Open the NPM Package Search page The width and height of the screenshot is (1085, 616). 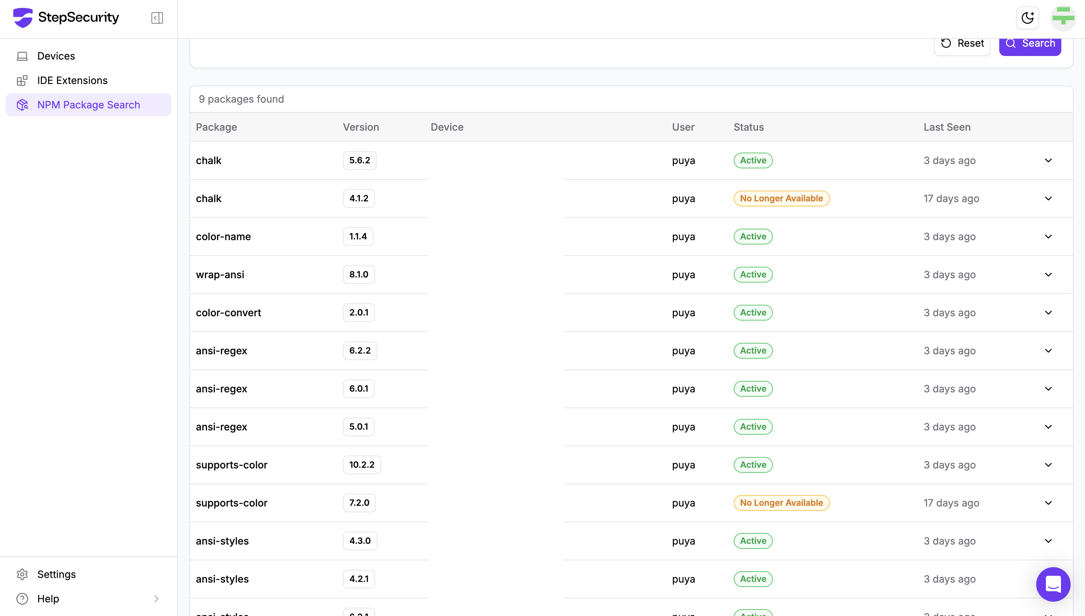[x=88, y=105]
